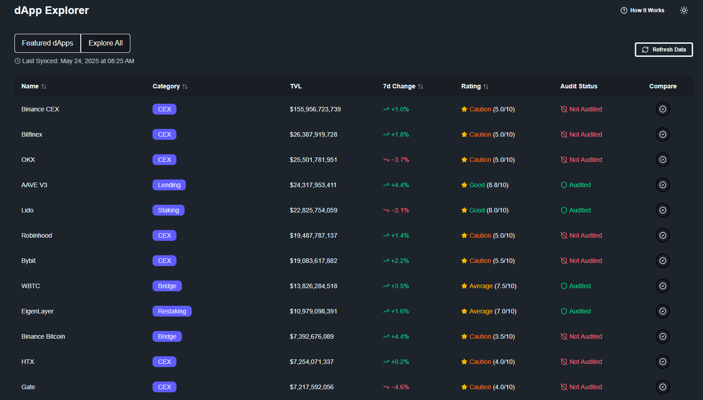This screenshot has width=703, height=400.
Task: Click the dApp Explorer title
Action: [x=51, y=10]
